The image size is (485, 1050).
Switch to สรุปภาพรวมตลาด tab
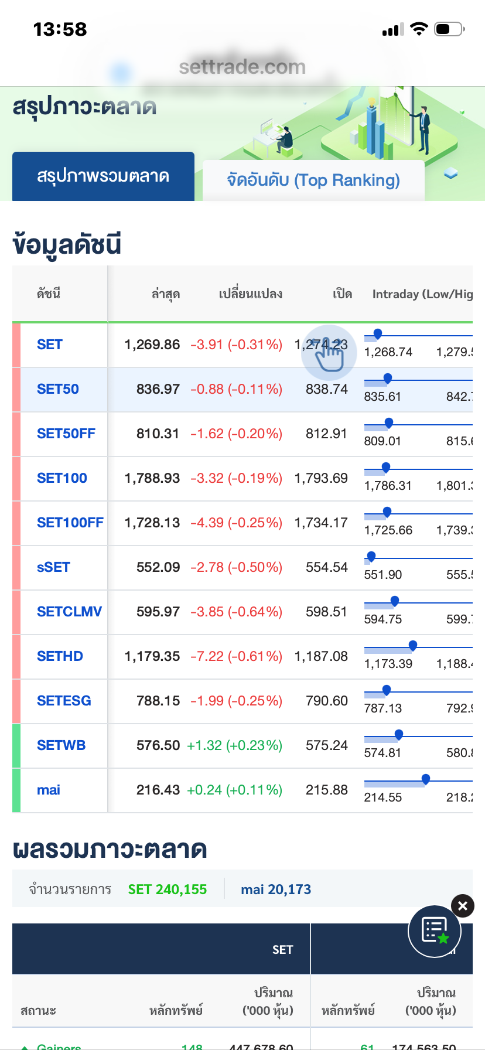(103, 176)
